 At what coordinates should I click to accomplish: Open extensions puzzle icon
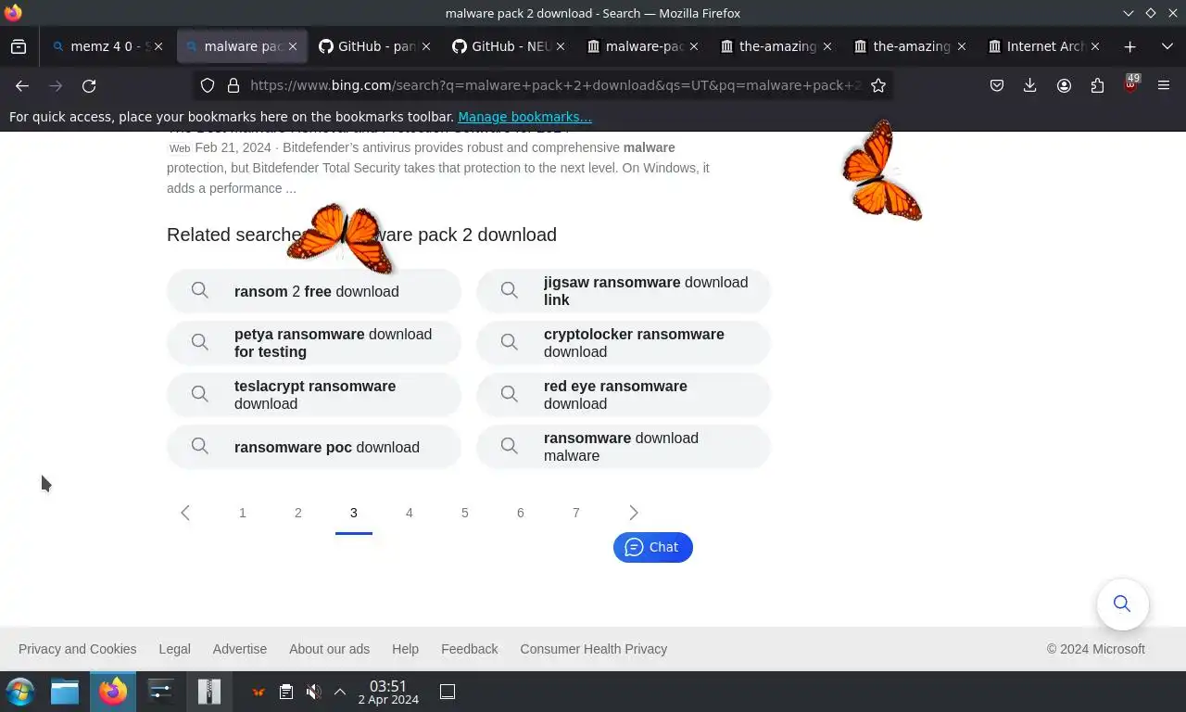[1097, 85]
